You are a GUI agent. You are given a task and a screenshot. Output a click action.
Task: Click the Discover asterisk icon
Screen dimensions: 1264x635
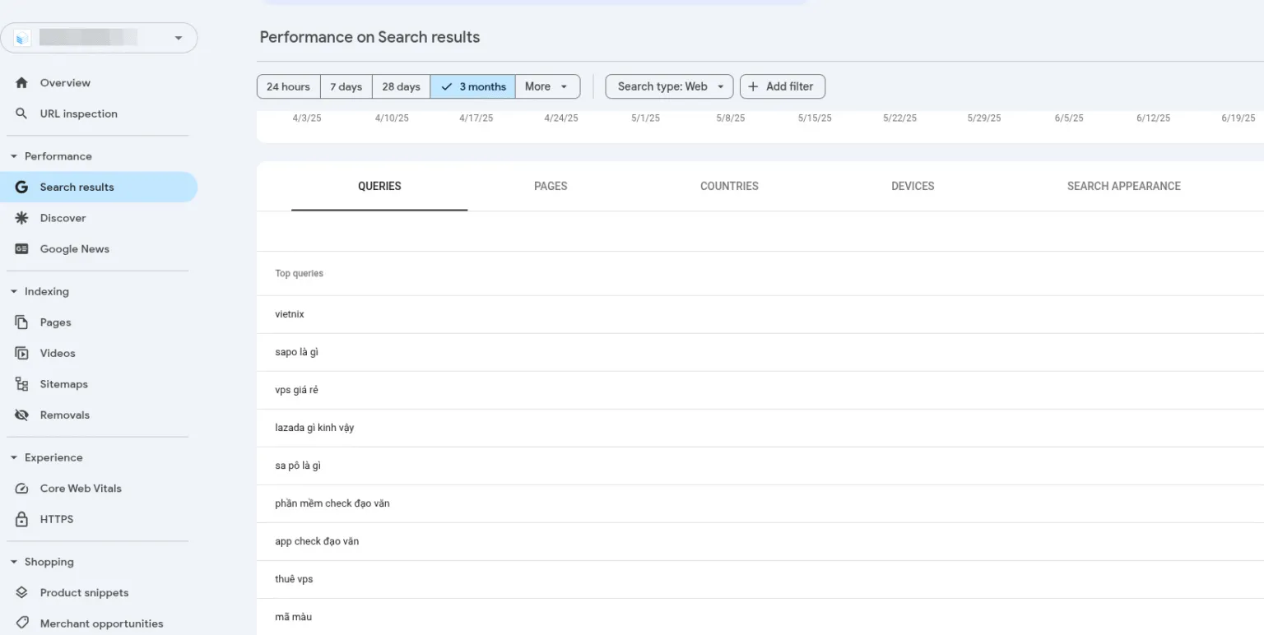pos(22,218)
